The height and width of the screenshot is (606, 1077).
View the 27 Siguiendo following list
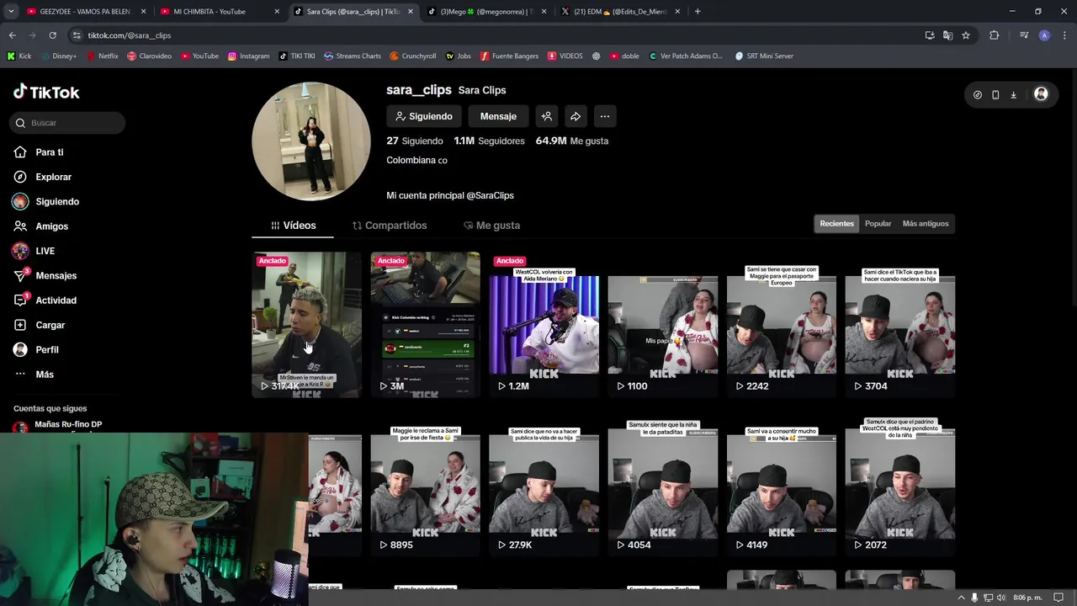point(414,141)
